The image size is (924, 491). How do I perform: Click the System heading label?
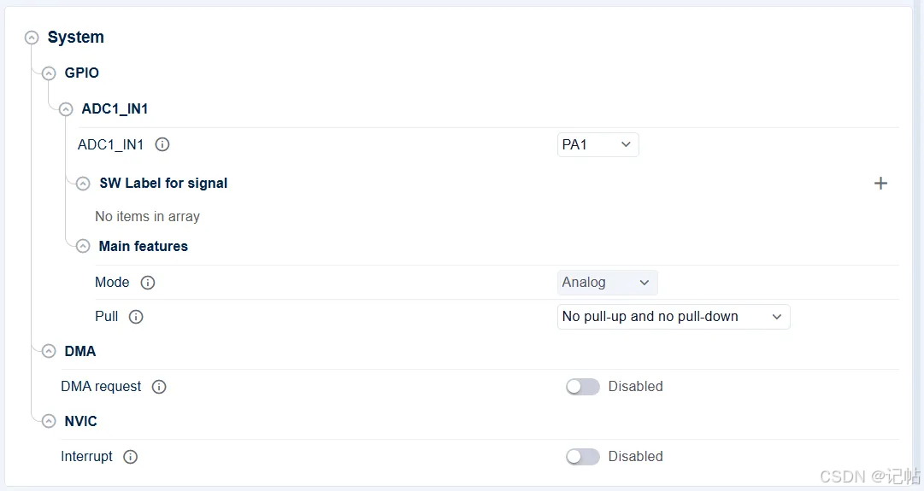click(75, 37)
